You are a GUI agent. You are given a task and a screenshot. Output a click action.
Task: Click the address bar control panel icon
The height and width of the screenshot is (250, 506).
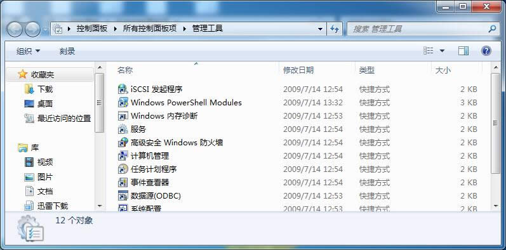57,29
